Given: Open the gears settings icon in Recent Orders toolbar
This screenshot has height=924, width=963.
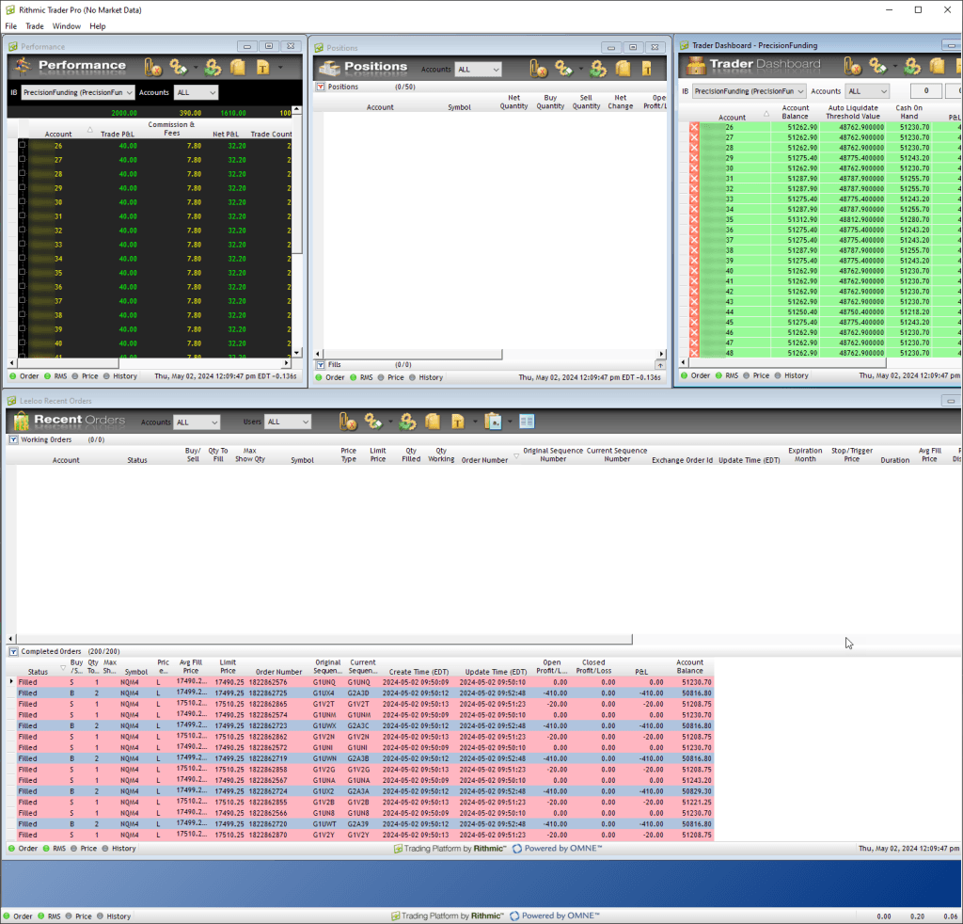Looking at the screenshot, I should pos(408,422).
